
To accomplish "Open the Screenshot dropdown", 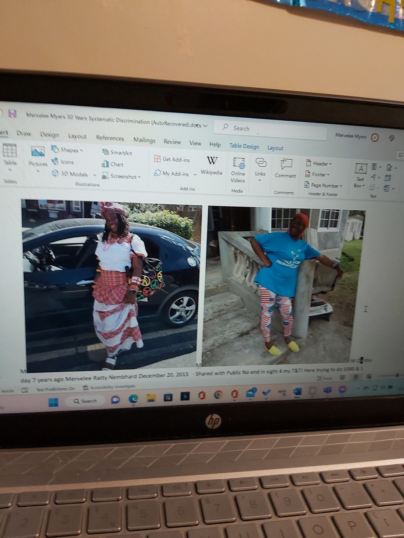I will pos(121,177).
